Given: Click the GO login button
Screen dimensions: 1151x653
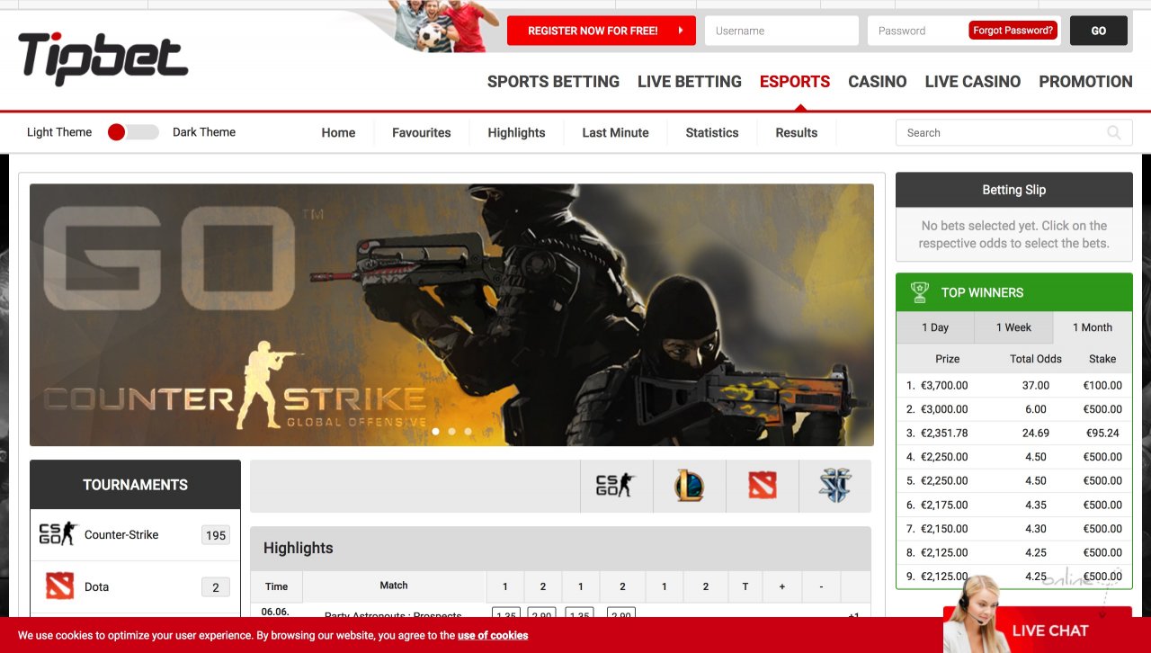Looking at the screenshot, I should [1099, 31].
